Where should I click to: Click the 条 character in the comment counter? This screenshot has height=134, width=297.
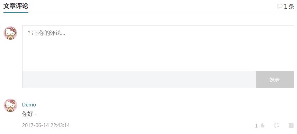pyautogui.click(x=291, y=7)
